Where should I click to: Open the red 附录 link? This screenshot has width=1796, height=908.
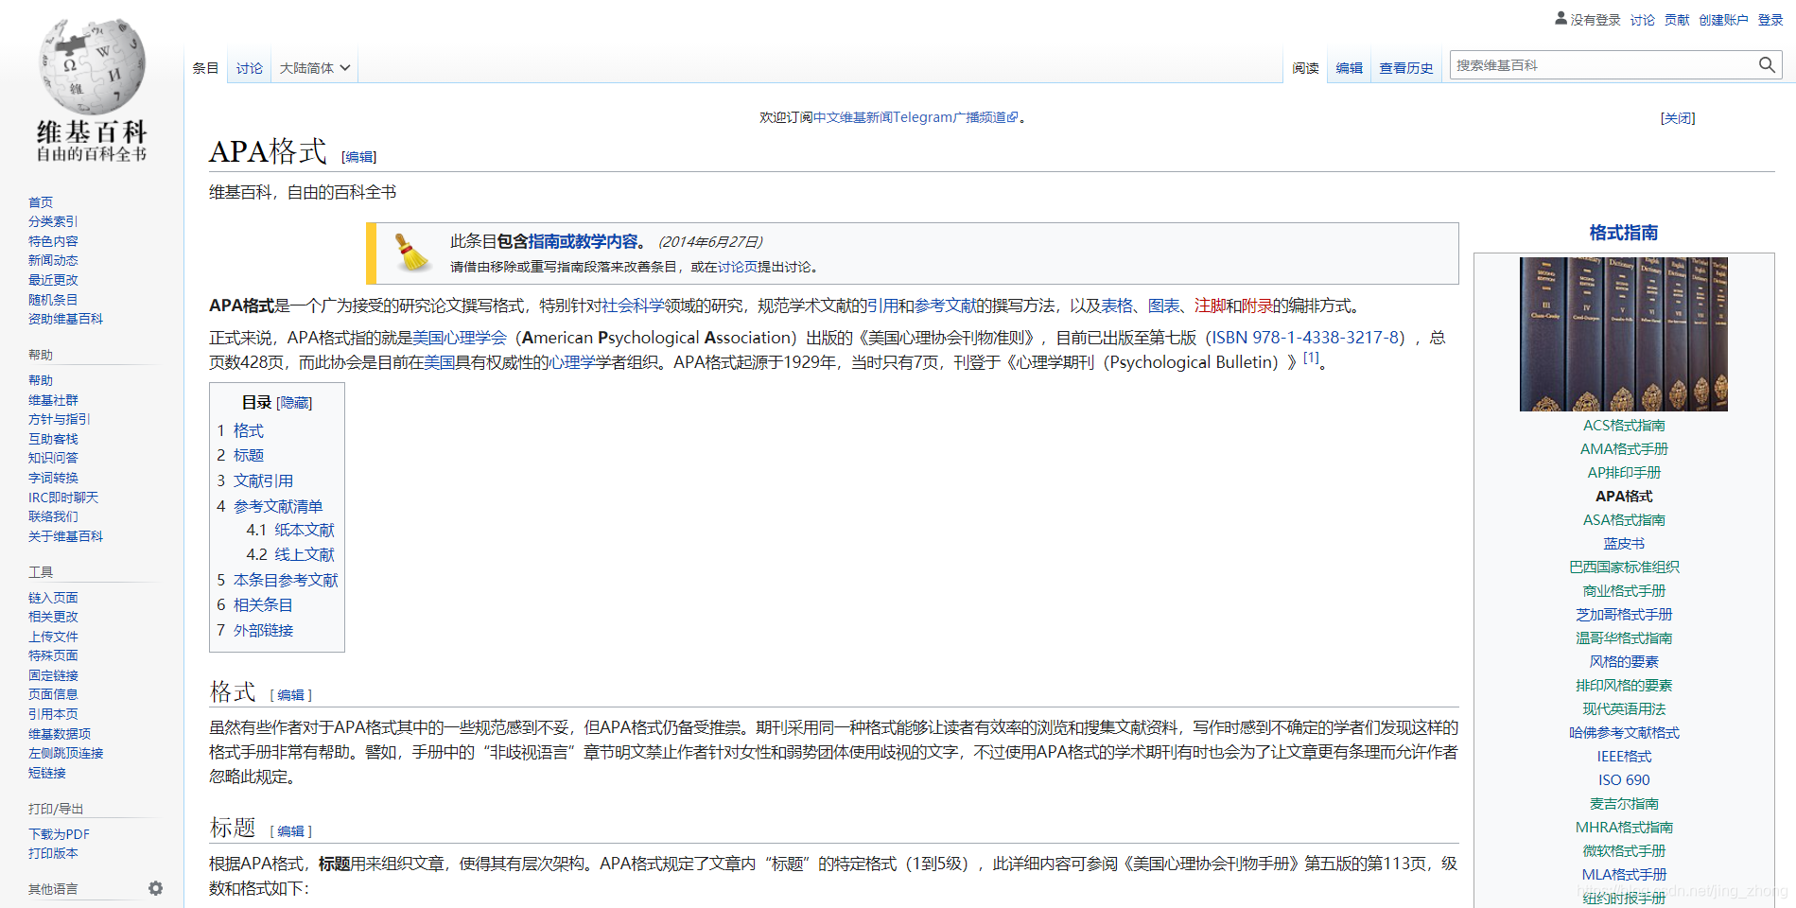[1257, 306]
